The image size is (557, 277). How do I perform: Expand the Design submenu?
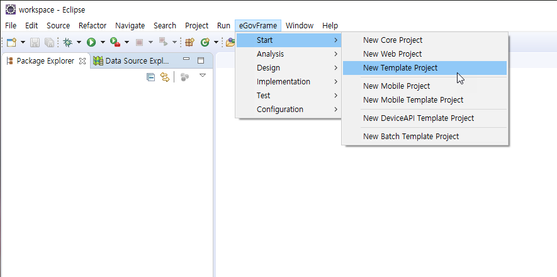tap(288, 68)
